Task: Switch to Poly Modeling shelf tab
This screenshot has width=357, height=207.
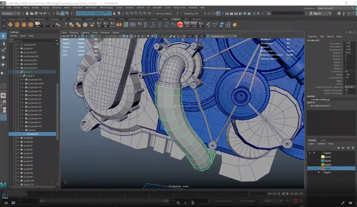Action: click(37, 19)
